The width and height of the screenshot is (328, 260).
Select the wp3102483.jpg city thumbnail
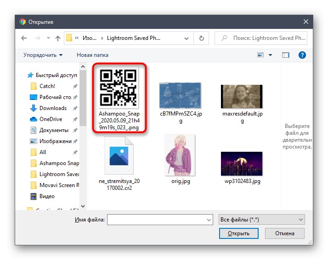click(242, 164)
